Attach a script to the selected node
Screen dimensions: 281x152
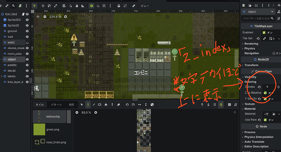point(20,6)
